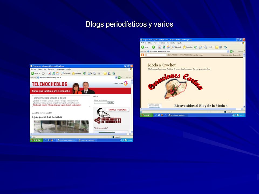
Task: Click the Acceder link
Action: [x=238, y=55]
